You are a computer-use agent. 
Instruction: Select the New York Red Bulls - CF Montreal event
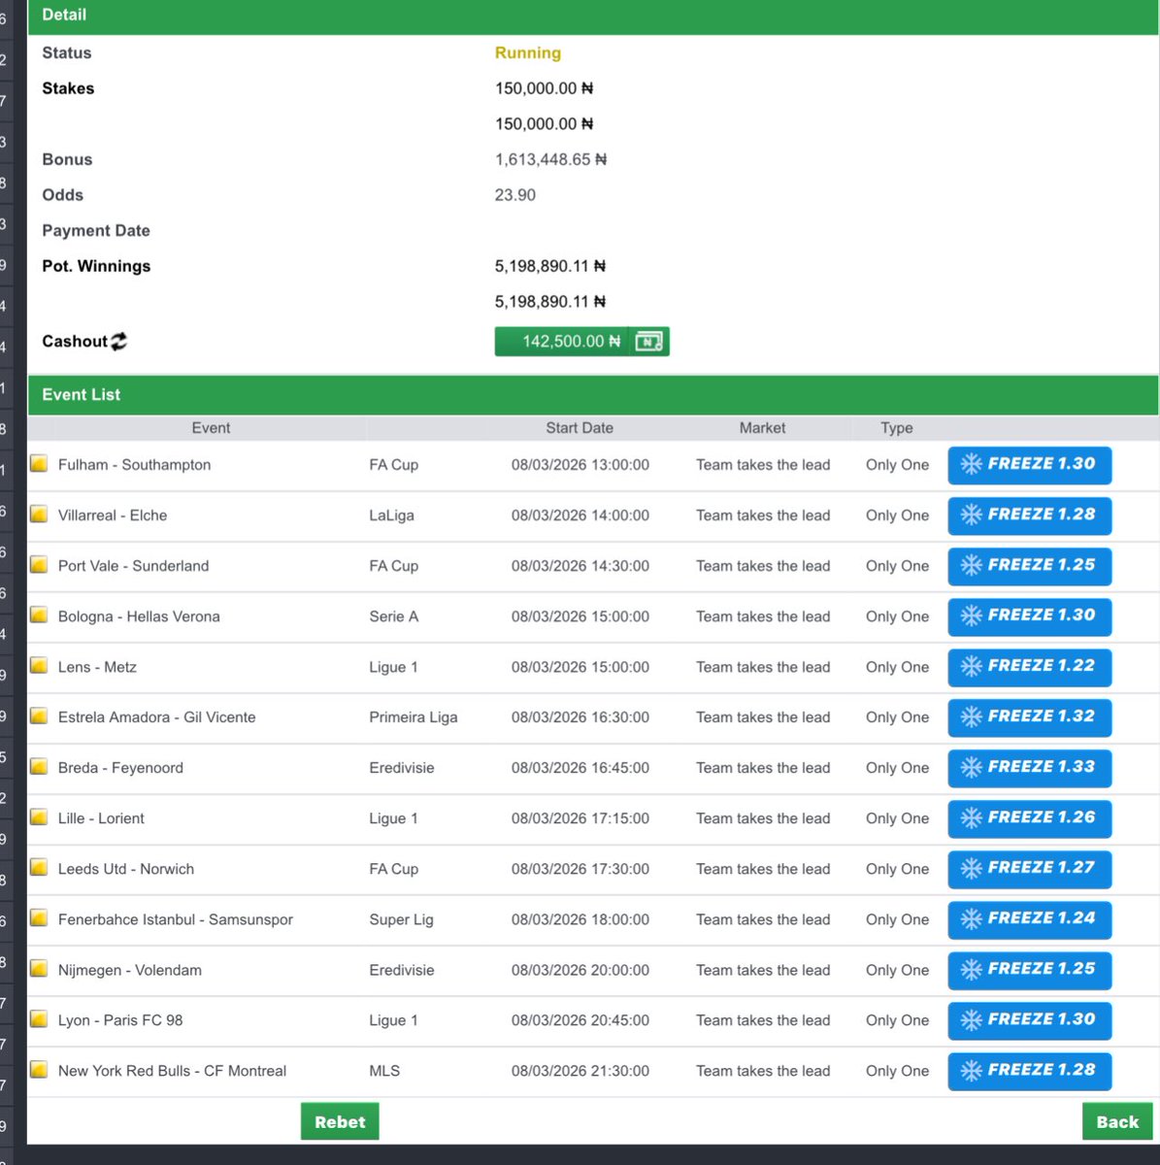[x=172, y=1071]
